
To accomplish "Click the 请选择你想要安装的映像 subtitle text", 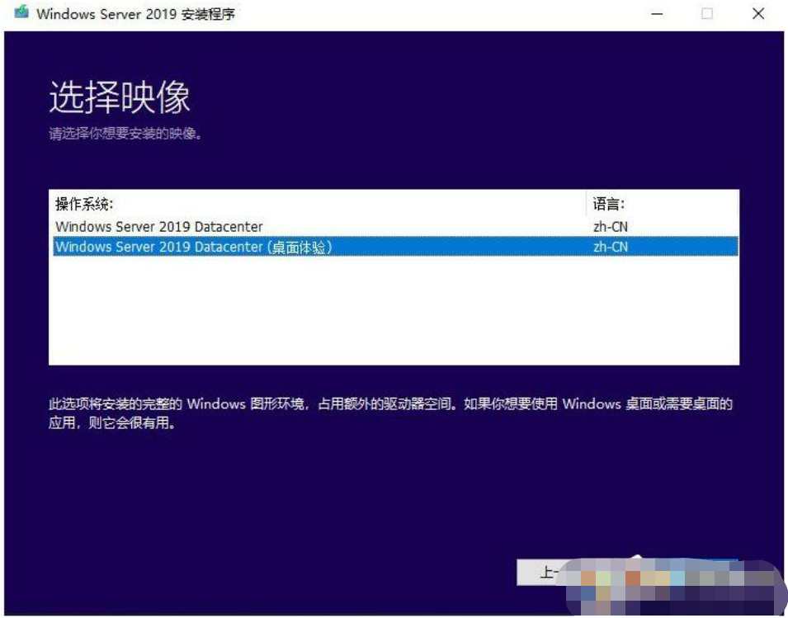I will pyautogui.click(x=125, y=134).
